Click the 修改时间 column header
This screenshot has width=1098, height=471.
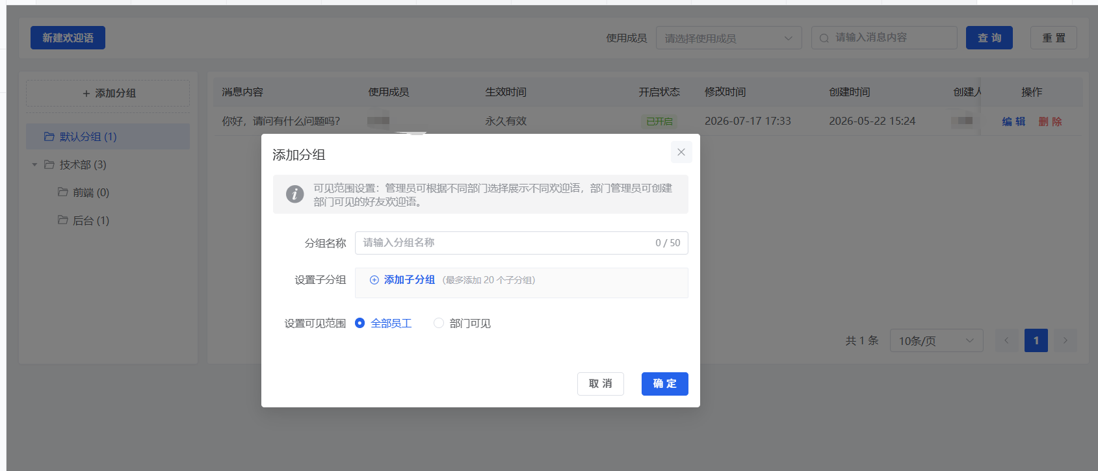click(x=725, y=92)
